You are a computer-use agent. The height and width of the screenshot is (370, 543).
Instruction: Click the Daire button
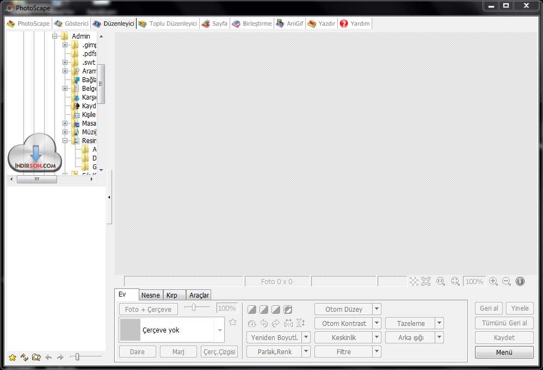coord(138,351)
